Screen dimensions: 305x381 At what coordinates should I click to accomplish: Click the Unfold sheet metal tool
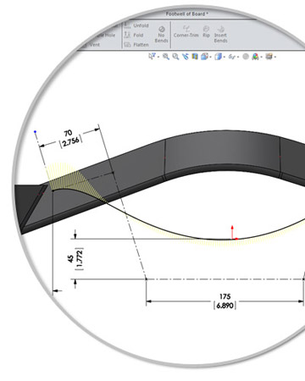136,25
